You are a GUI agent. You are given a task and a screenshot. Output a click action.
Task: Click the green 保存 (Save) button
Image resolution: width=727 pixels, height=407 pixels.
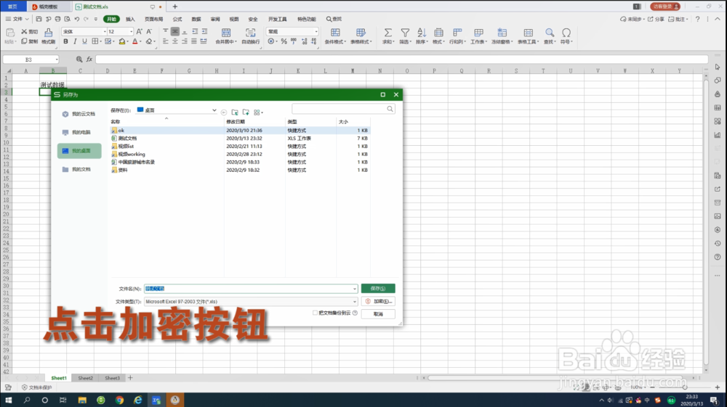tap(378, 288)
